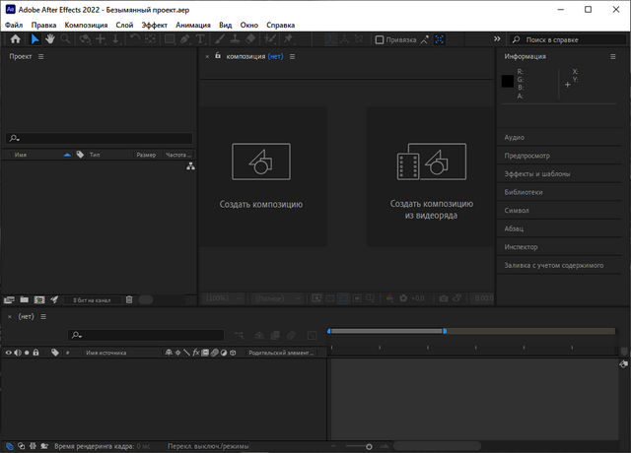This screenshot has width=631, height=453.
Task: Click the Home icon in toolbar
Action: [15, 39]
